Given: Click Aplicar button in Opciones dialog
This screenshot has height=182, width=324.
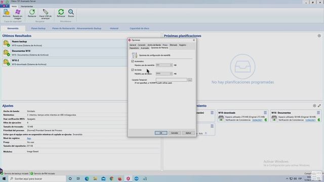Looking at the screenshot, I should click(x=188, y=133).
